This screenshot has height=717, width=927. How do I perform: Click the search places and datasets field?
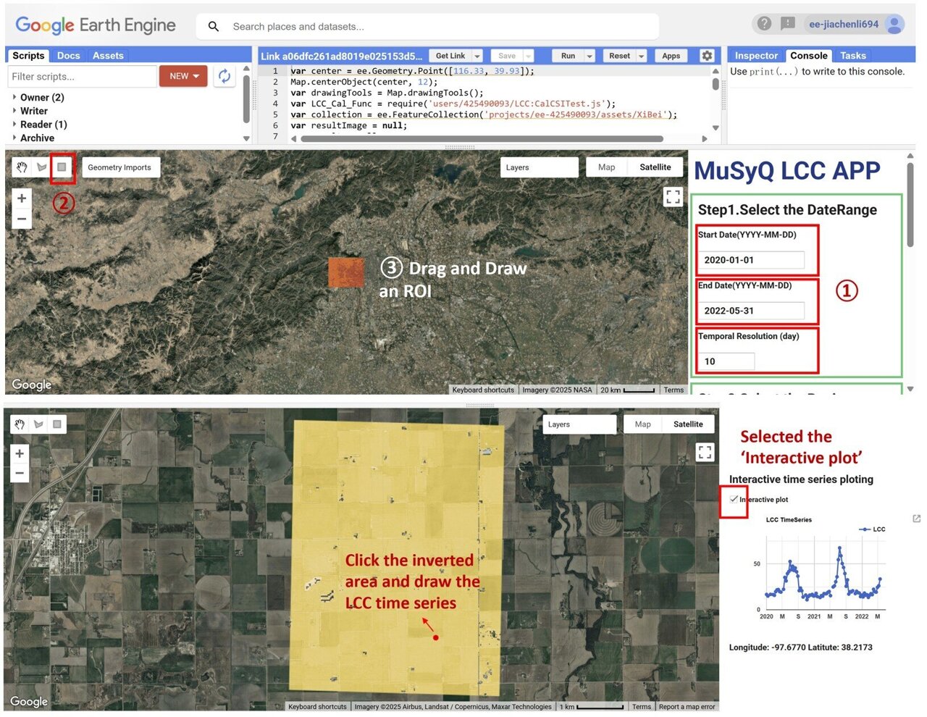coord(427,26)
